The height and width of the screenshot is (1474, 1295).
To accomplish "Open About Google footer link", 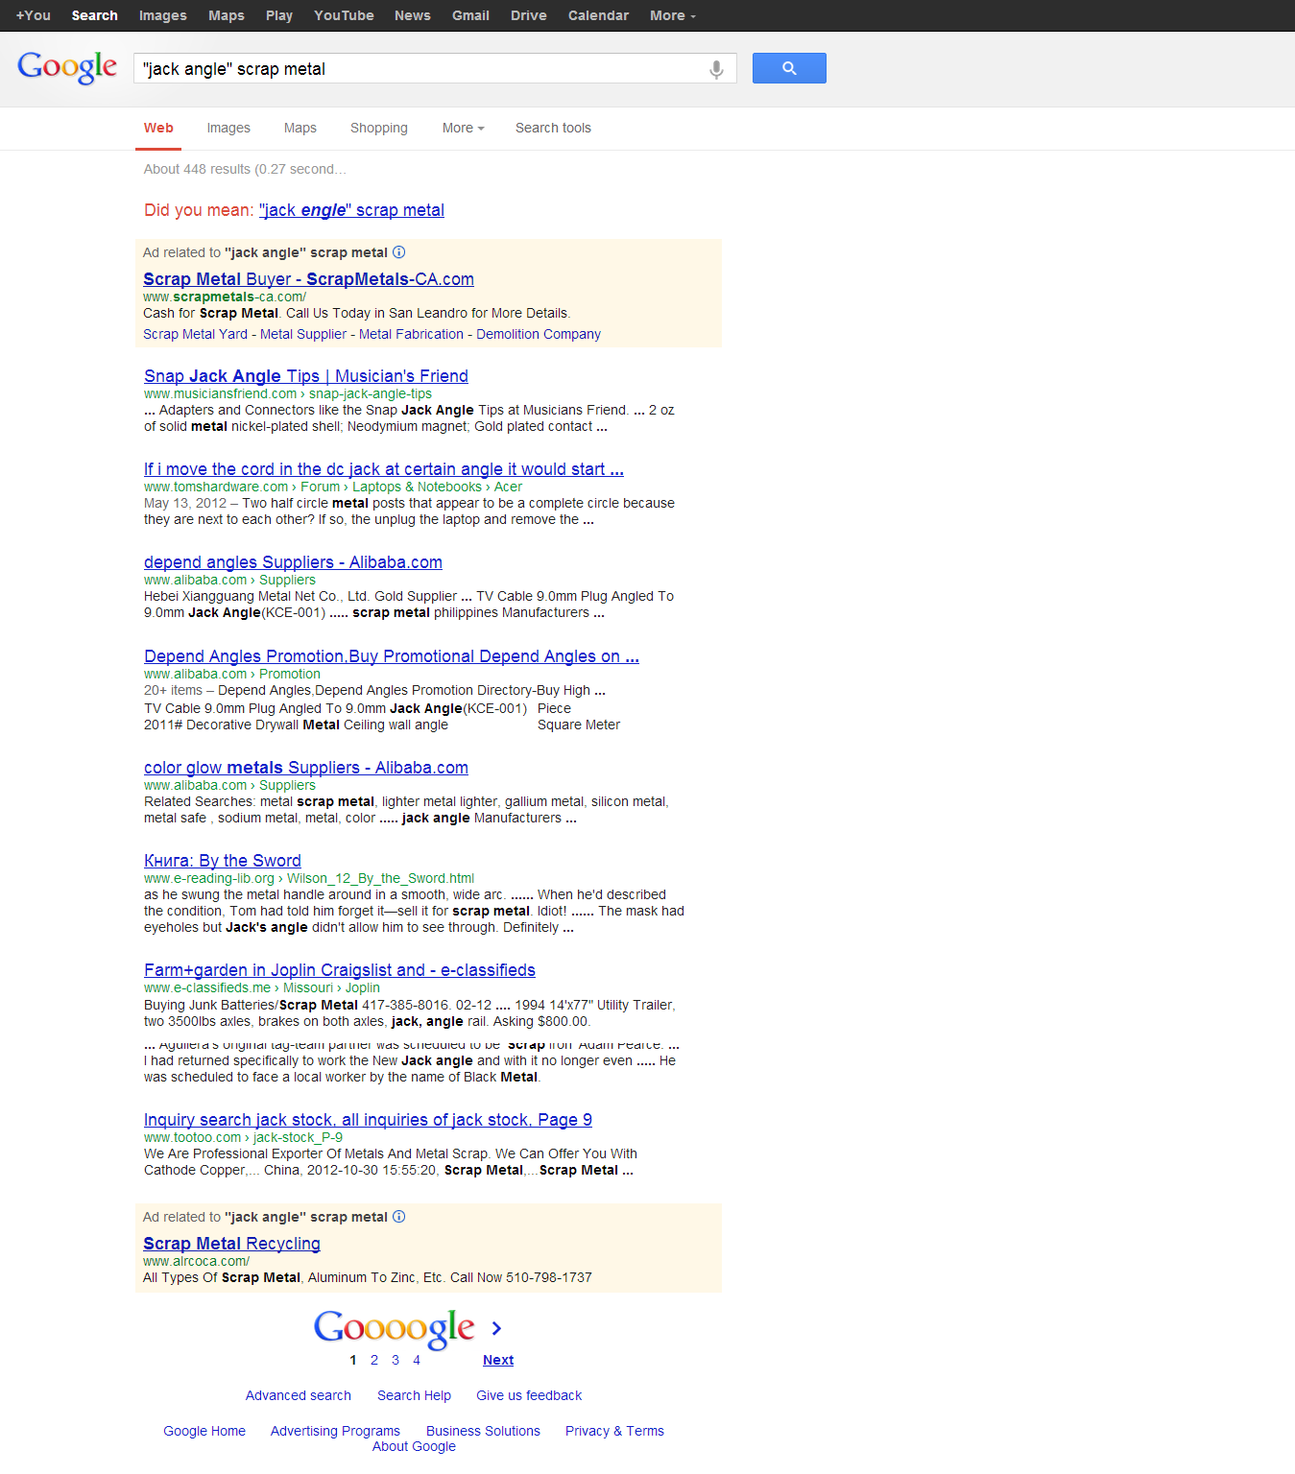I will click(414, 1446).
